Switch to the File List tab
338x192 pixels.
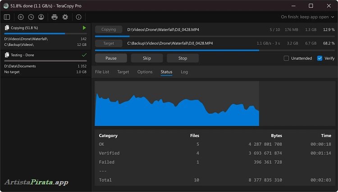coord(102,72)
